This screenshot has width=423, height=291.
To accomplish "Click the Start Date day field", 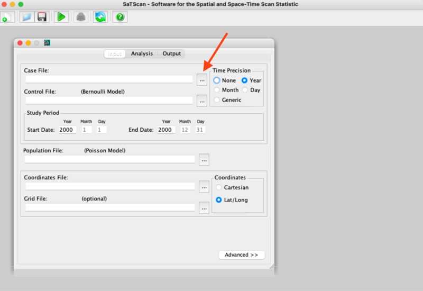I will 102,130.
